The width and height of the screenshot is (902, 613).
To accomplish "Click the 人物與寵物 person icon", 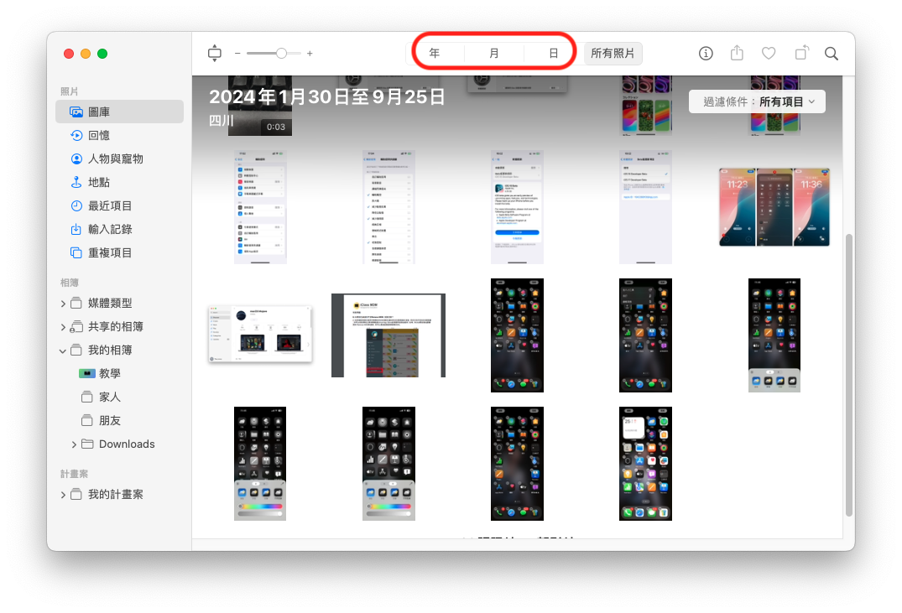I will (x=76, y=158).
